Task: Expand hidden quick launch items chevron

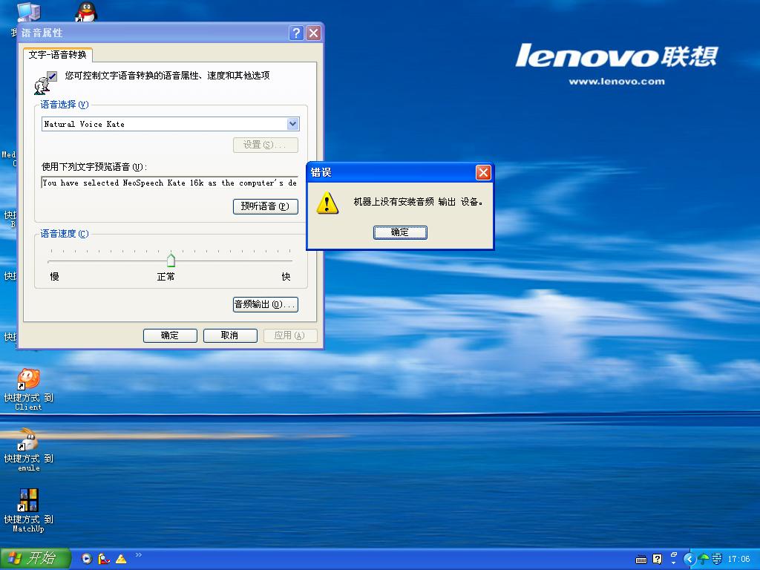Action: (139, 555)
